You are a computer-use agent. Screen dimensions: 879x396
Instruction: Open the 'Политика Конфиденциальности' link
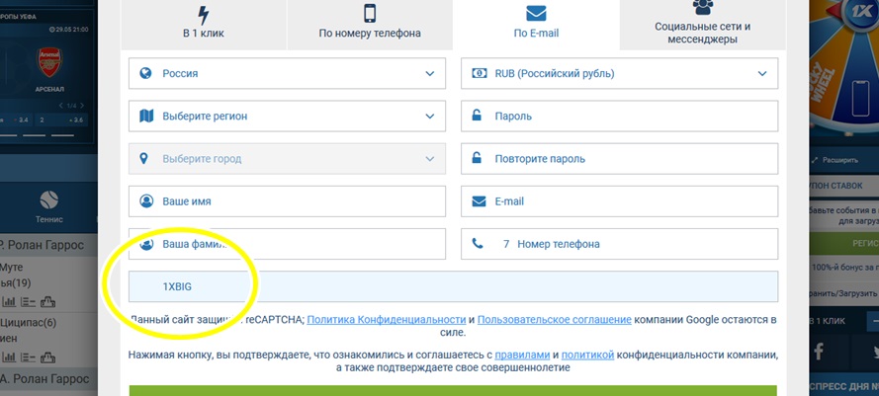tap(387, 320)
